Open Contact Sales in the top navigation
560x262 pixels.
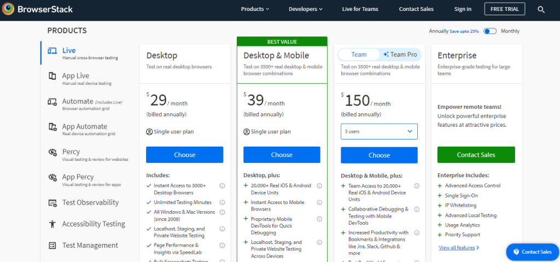point(416,9)
